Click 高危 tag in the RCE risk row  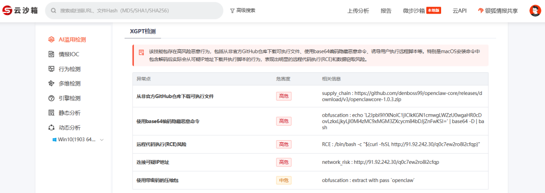tap(284, 145)
